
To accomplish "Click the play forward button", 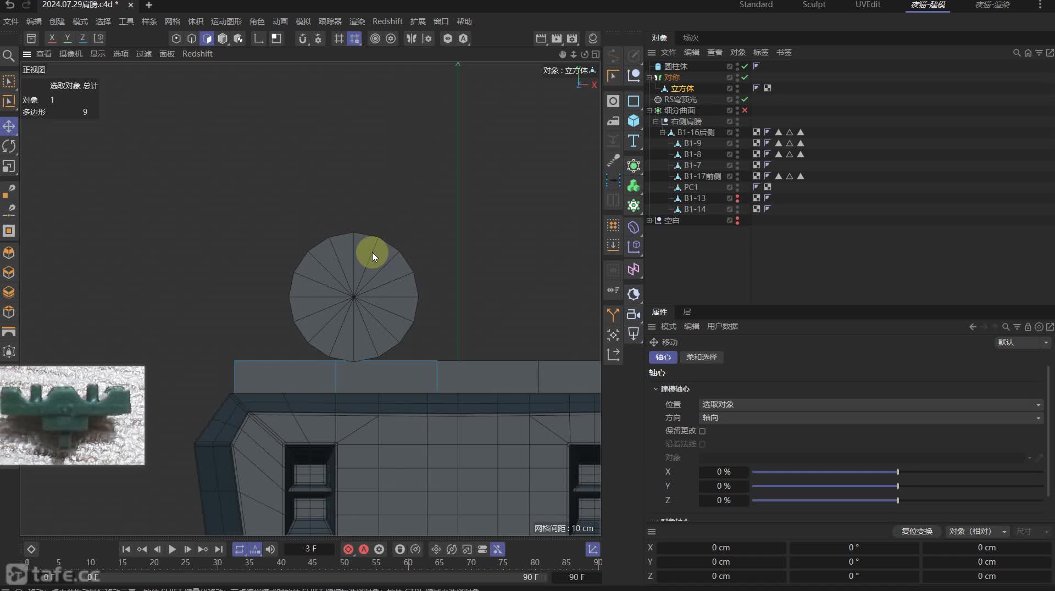I will pos(172,549).
